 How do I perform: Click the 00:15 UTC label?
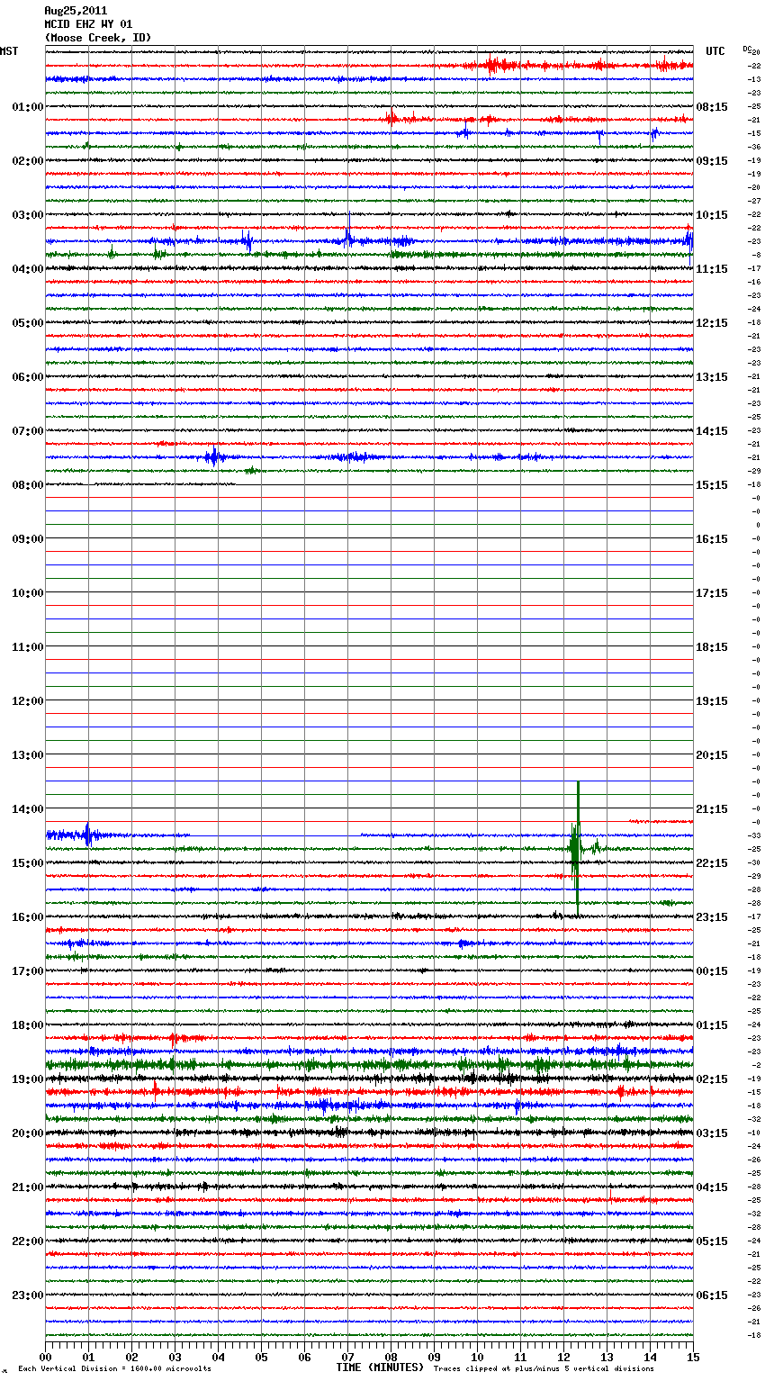click(x=712, y=971)
